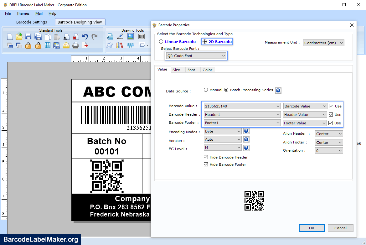The width and height of the screenshot is (366, 245).
Task: Click the Paste clipboard icon
Action: [57, 37]
